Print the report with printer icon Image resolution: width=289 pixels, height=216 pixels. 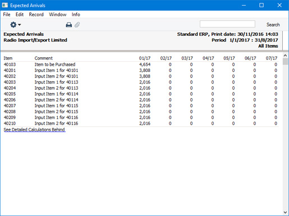click(69, 25)
